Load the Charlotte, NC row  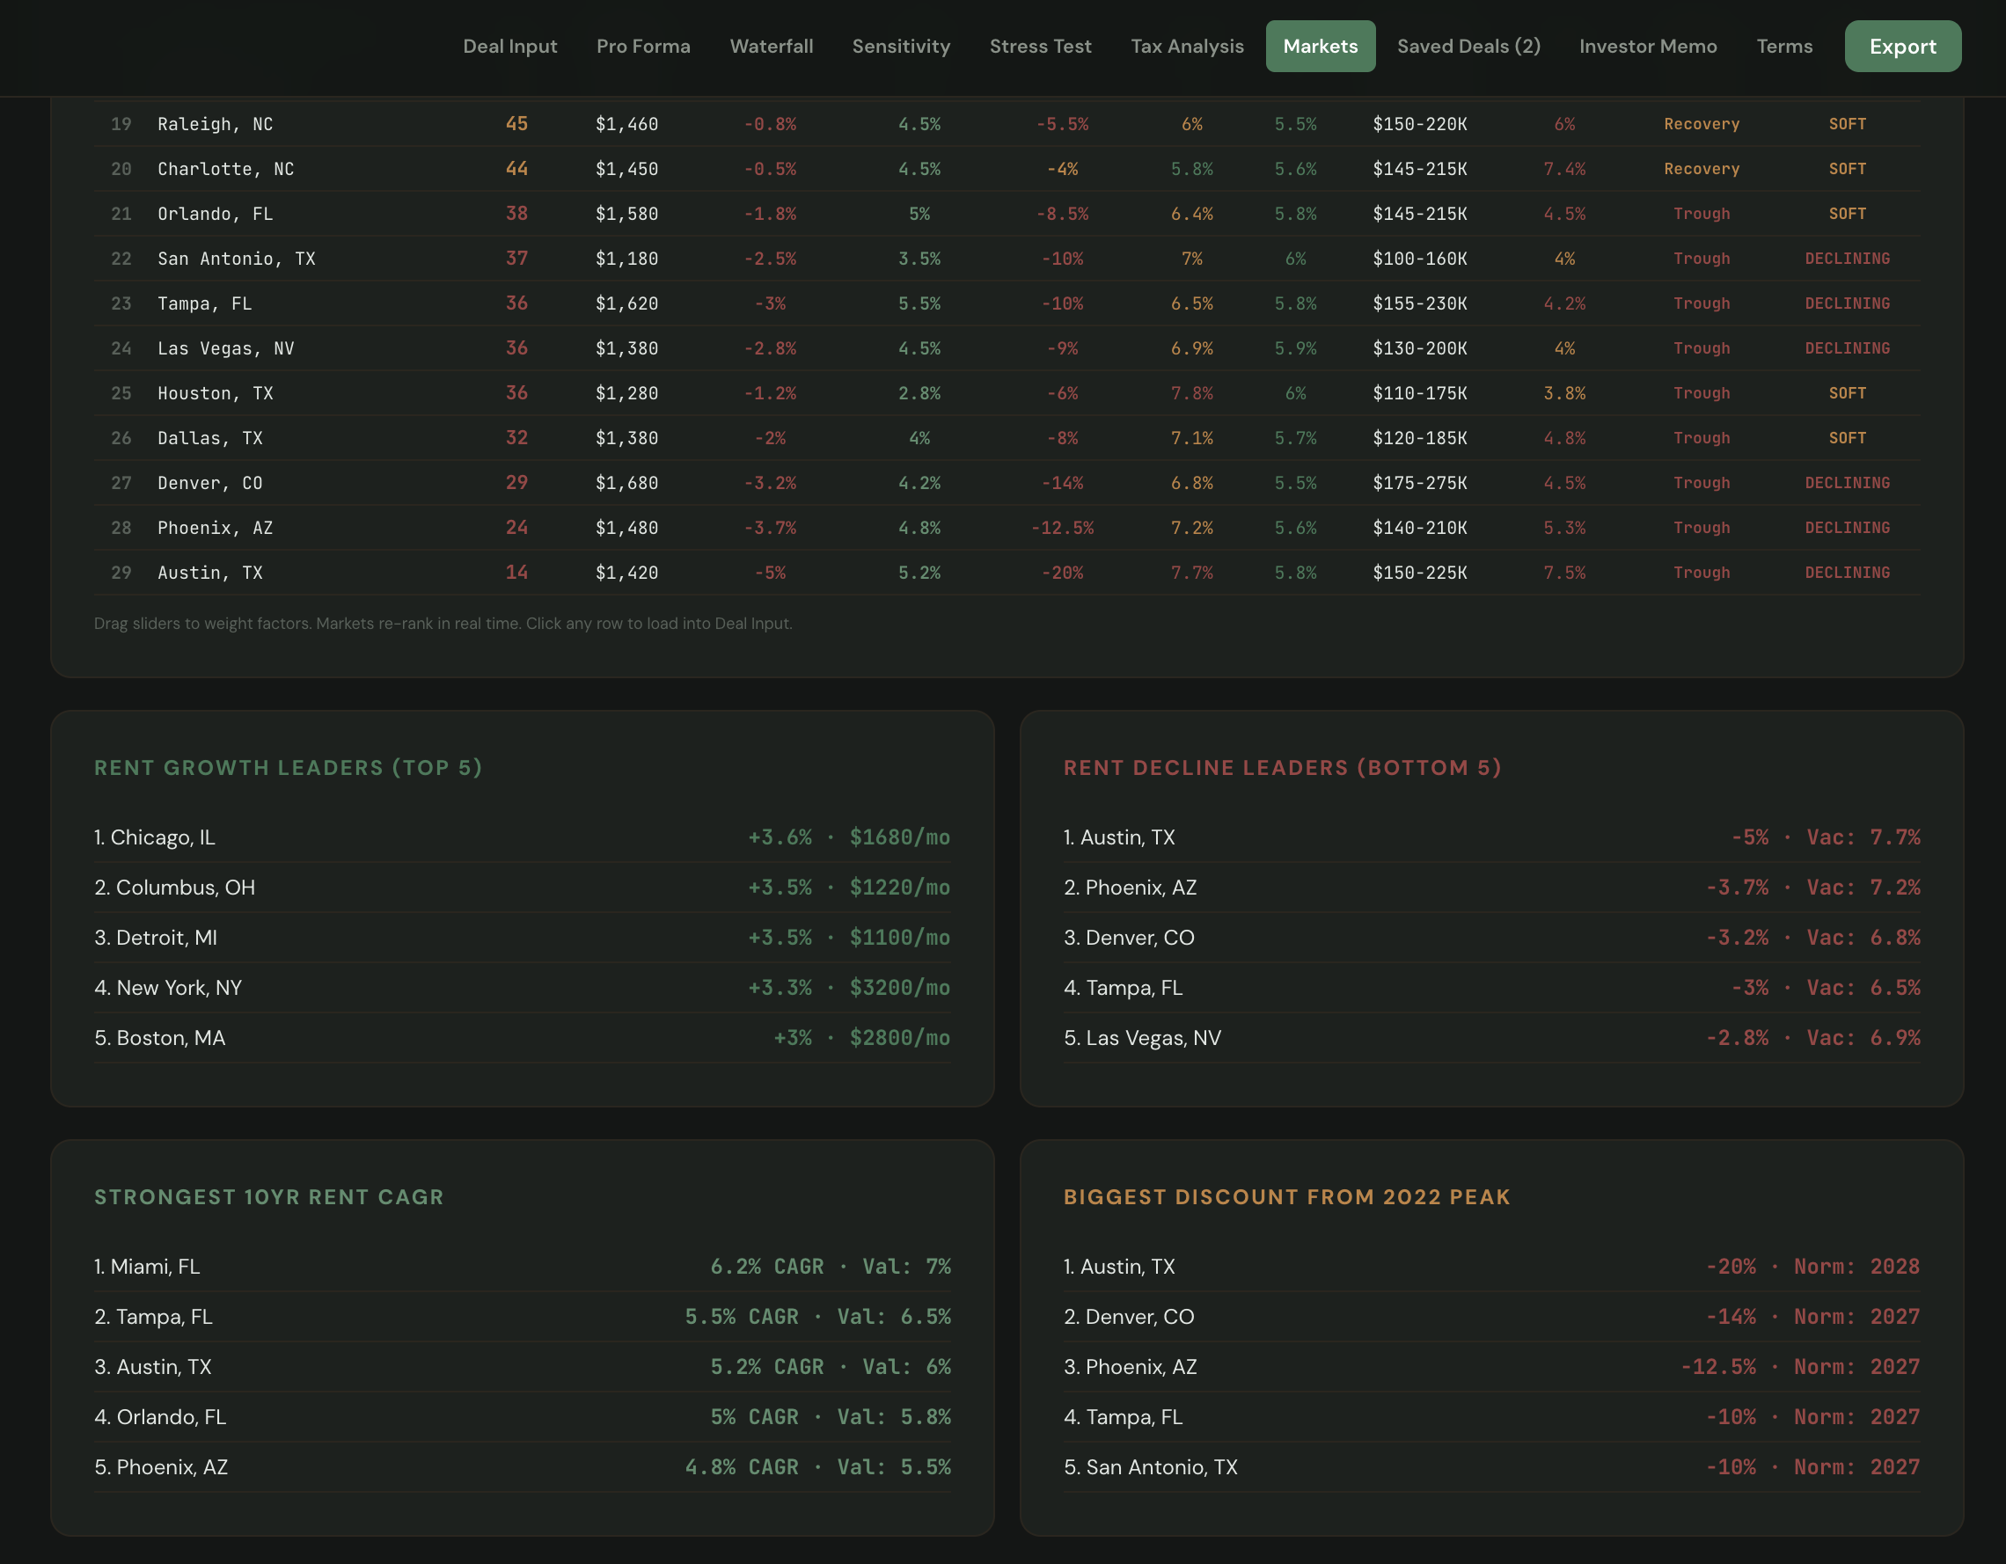pos(1007,169)
